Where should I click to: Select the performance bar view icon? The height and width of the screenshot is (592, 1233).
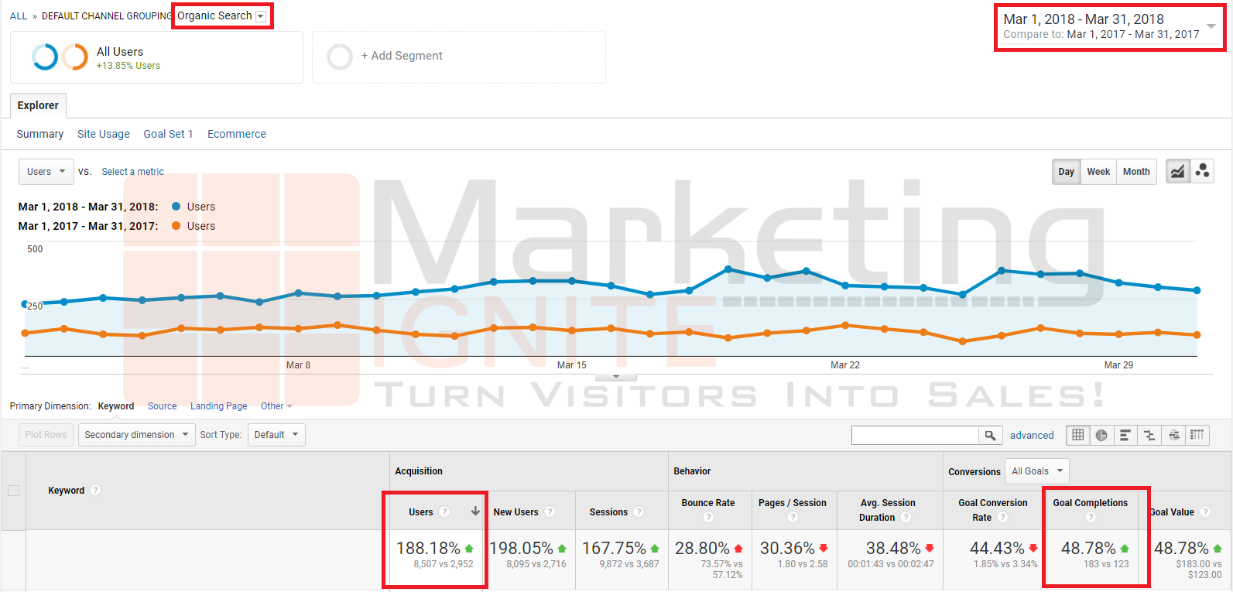click(x=1125, y=435)
